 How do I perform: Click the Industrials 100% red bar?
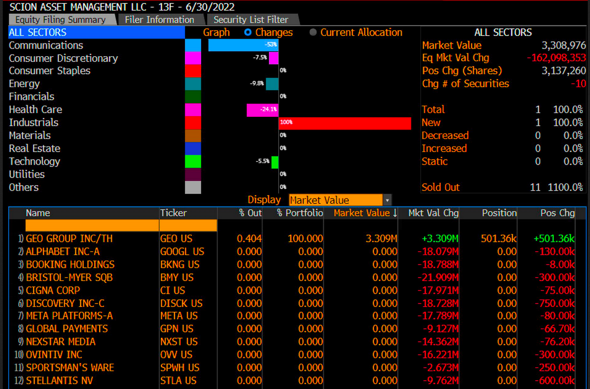tap(345, 123)
